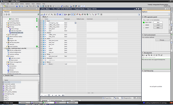Click the STOP button in CPU operator panel
Image resolution: width=173 pixels, height=105 pixels.
point(158,25)
